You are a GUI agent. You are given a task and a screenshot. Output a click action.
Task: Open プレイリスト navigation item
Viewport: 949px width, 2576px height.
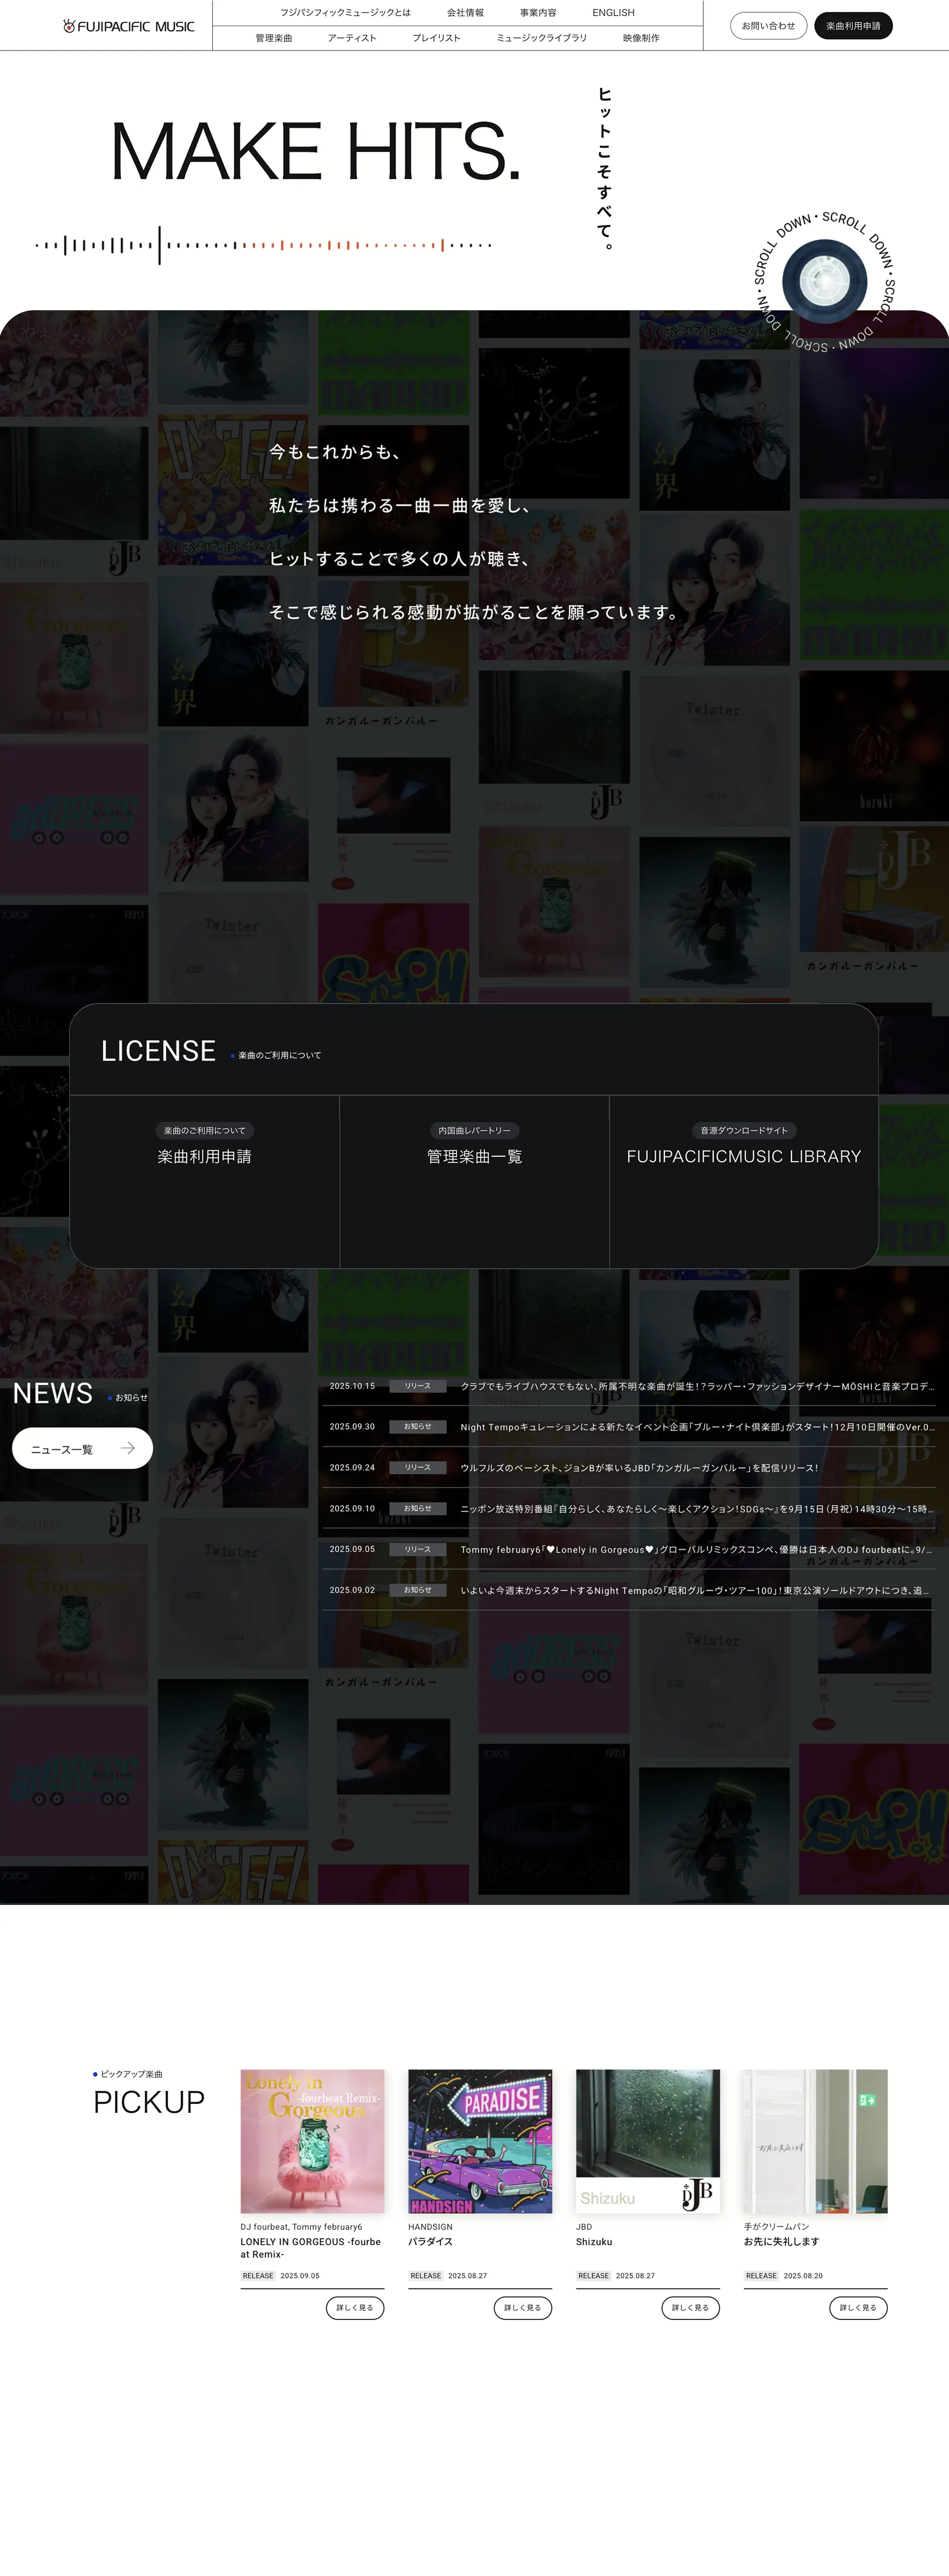[x=437, y=38]
